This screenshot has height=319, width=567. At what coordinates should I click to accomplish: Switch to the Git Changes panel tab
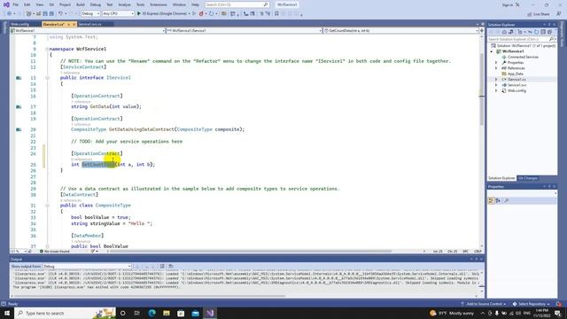(528, 178)
